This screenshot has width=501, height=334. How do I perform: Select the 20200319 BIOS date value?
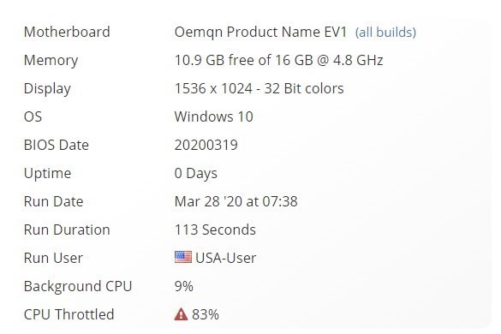coord(206,145)
